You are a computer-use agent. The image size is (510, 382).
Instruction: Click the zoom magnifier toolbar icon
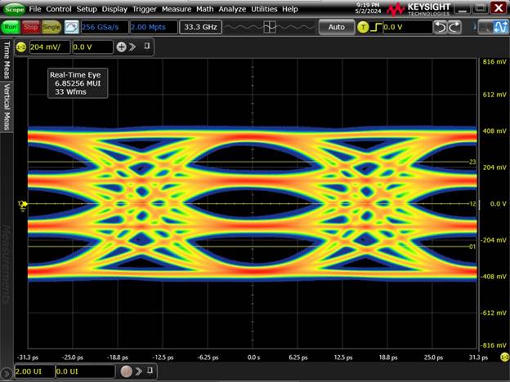point(485,27)
